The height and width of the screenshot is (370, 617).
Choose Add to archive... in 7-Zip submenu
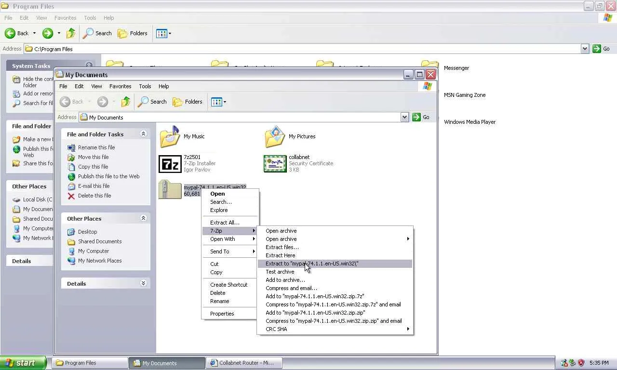coord(335,280)
